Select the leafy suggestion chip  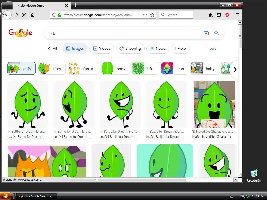click(x=21, y=68)
